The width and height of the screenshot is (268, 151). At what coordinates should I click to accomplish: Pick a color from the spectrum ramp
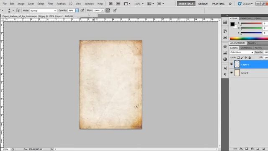pyautogui.click(x=249, y=39)
